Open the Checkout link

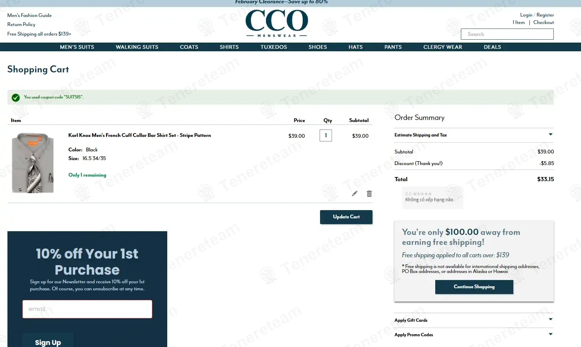coord(543,22)
